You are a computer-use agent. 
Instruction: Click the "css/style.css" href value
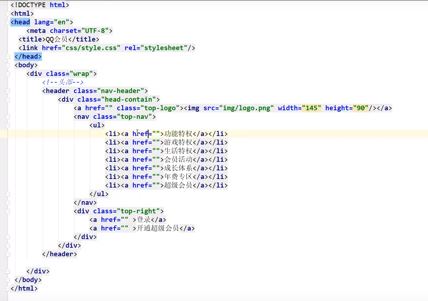[91, 48]
